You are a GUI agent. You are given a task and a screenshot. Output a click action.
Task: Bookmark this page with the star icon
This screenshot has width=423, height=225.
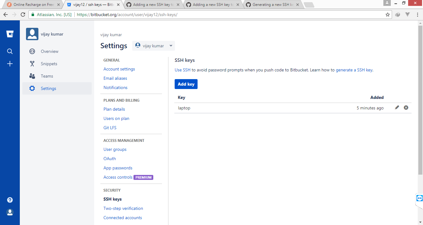(x=388, y=14)
